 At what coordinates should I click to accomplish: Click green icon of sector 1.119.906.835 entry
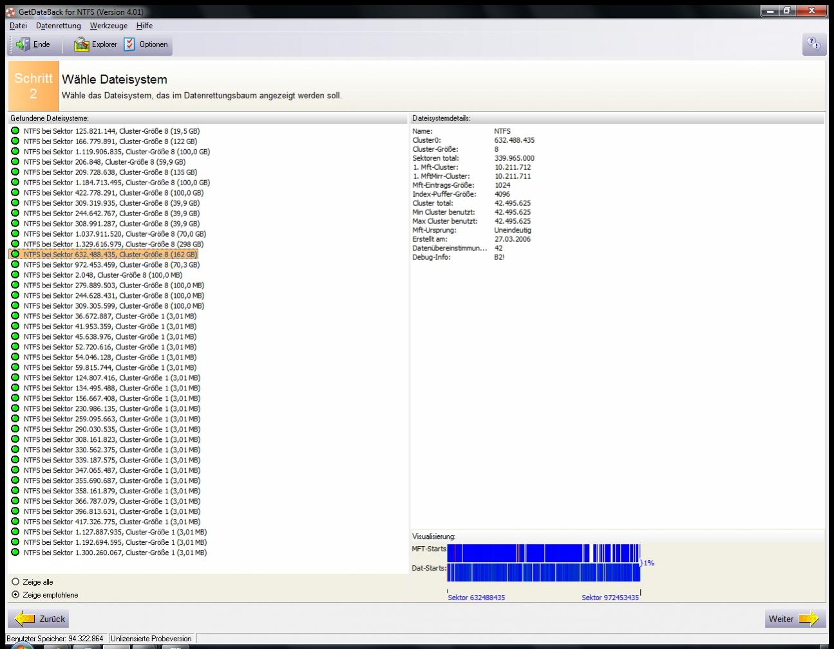(15, 152)
